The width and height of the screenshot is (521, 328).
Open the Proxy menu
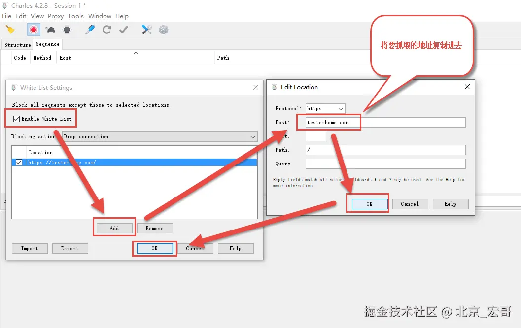[56, 16]
